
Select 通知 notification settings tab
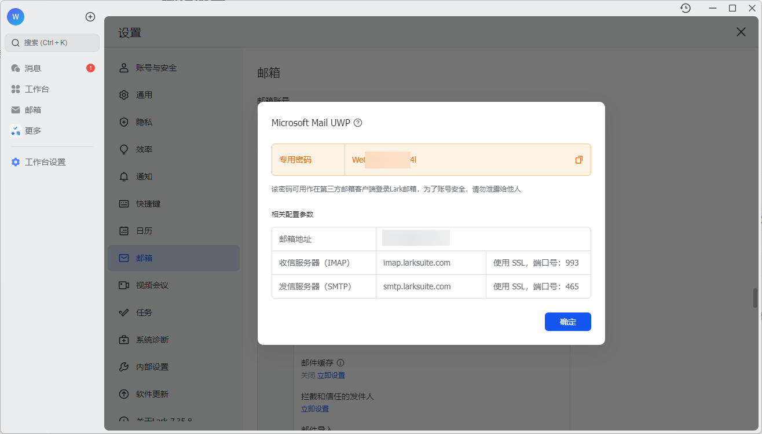pyautogui.click(x=144, y=176)
